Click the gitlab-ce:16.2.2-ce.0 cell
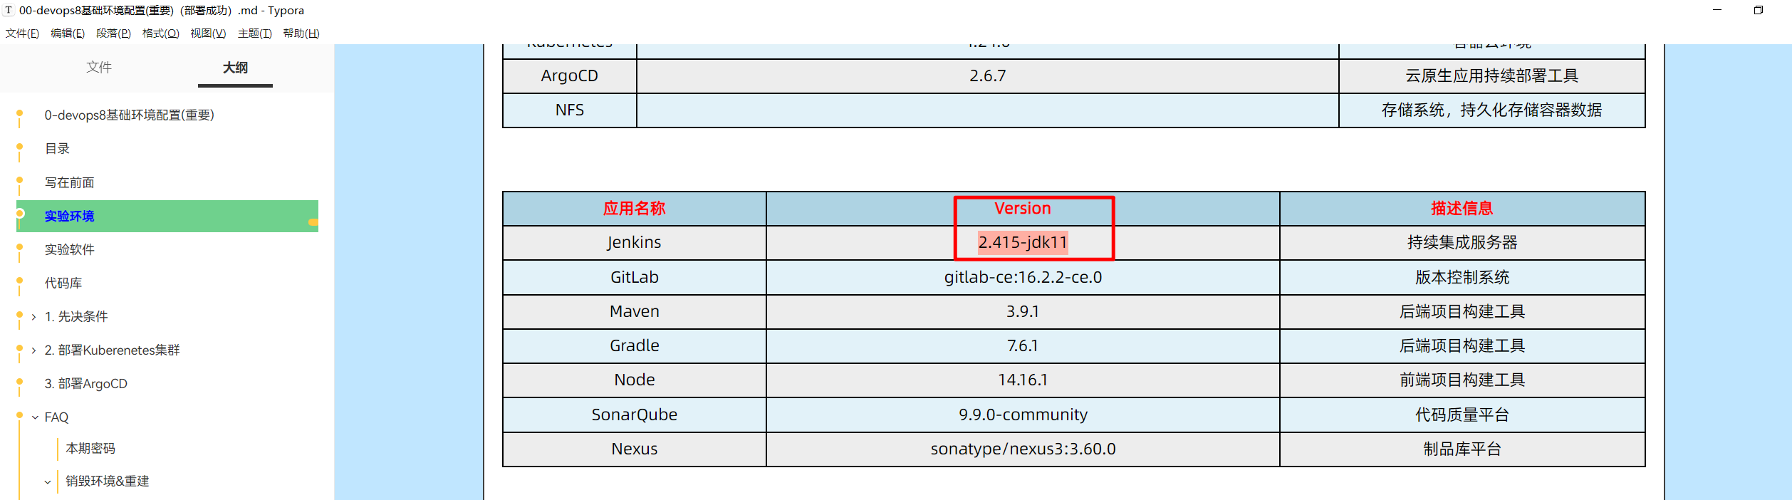 click(x=1023, y=277)
